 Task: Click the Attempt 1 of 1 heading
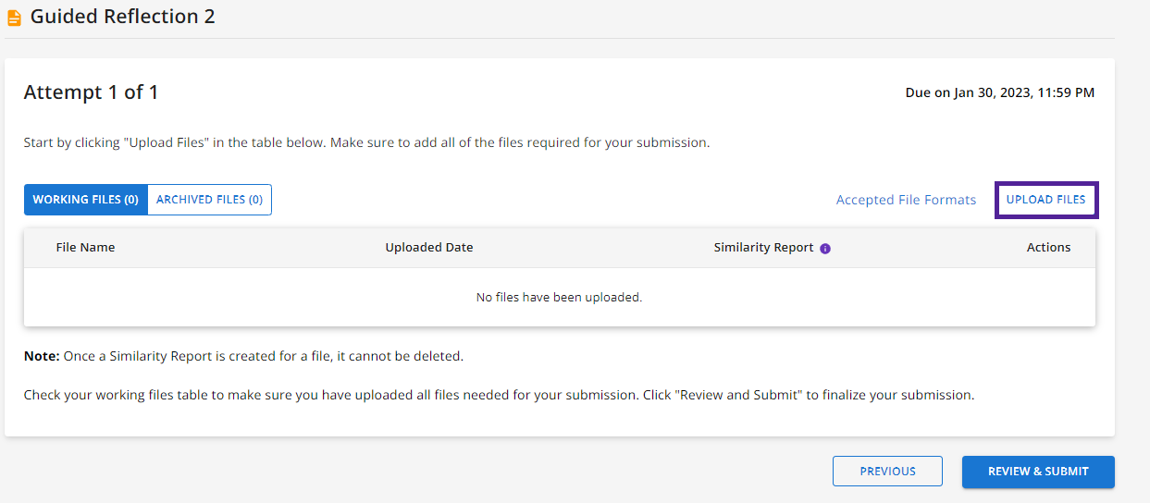coord(91,92)
